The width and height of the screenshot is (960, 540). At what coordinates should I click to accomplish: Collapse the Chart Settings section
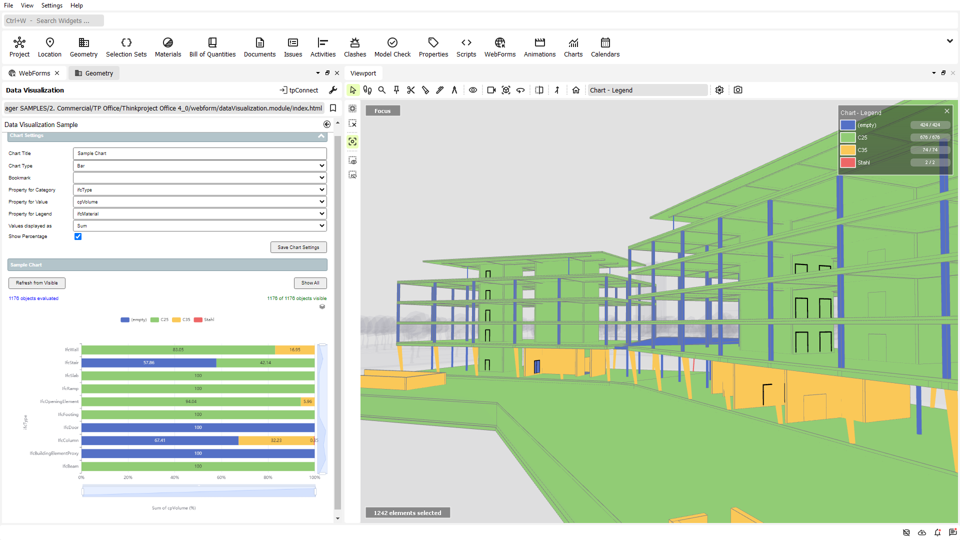click(321, 135)
